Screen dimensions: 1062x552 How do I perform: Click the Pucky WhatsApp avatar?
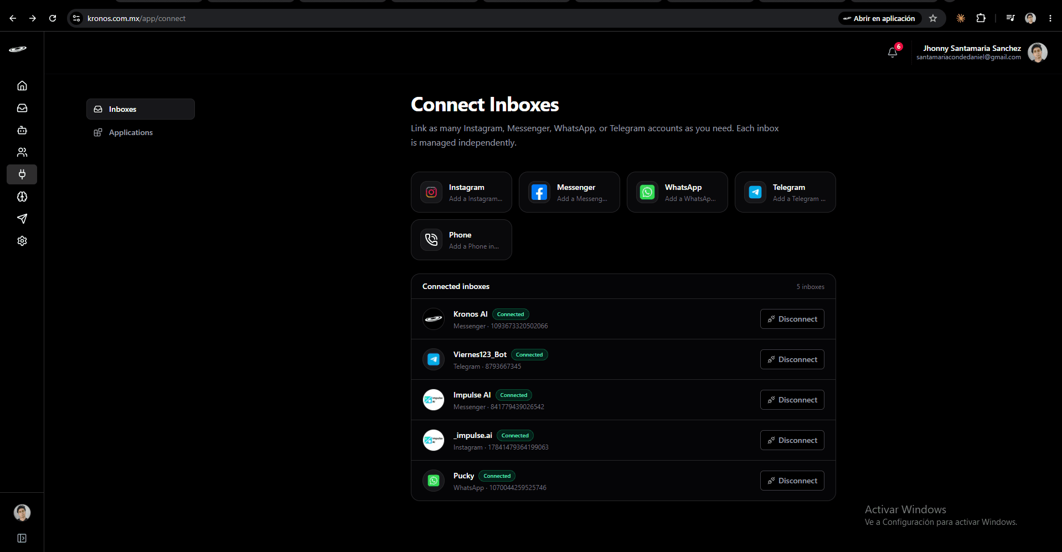click(434, 481)
